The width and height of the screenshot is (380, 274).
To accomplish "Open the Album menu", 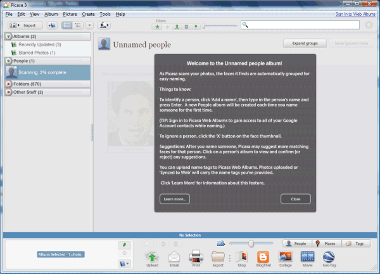I will (x=51, y=14).
